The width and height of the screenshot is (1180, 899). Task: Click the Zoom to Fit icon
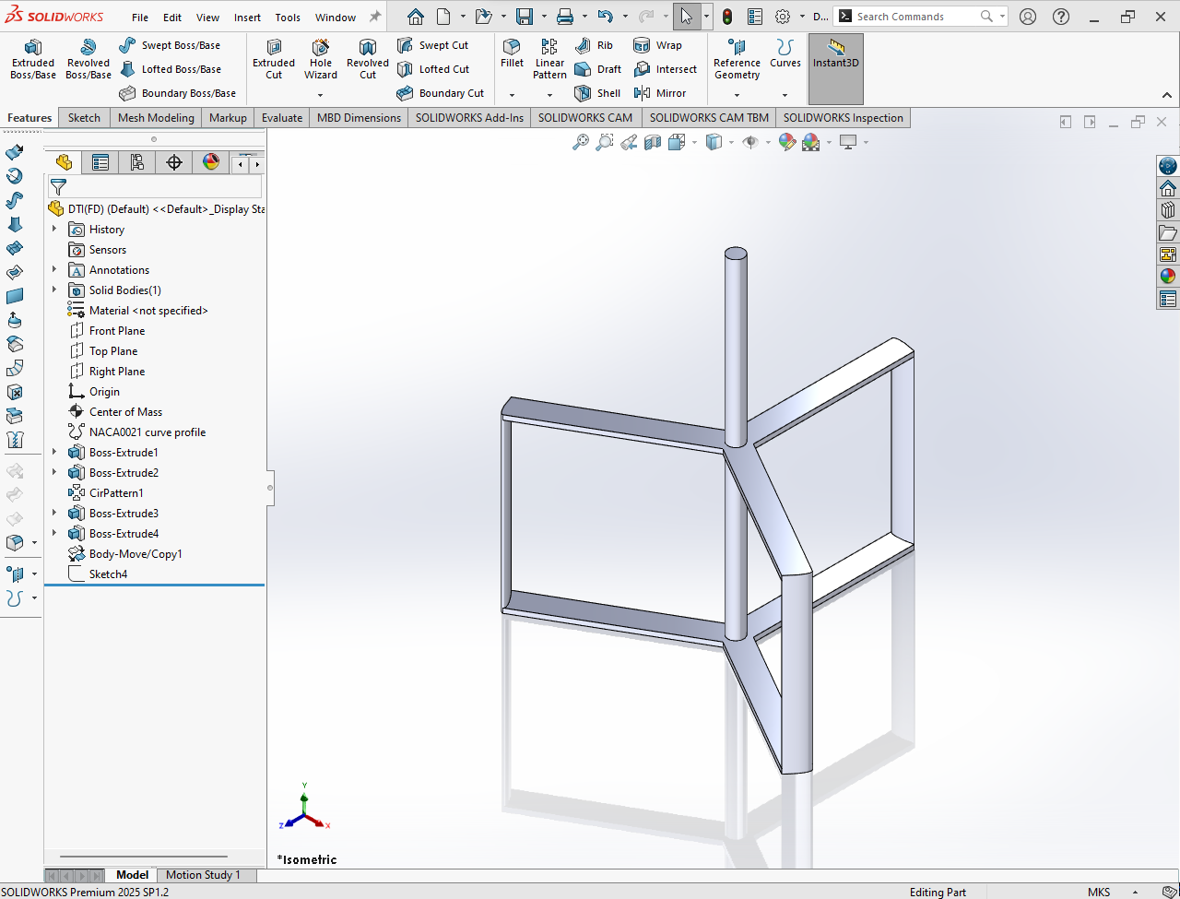pos(581,142)
